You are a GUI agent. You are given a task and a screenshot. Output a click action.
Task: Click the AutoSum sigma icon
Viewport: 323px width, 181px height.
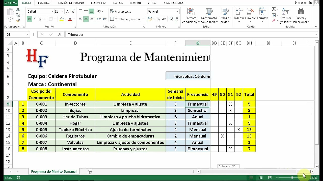point(274,9)
